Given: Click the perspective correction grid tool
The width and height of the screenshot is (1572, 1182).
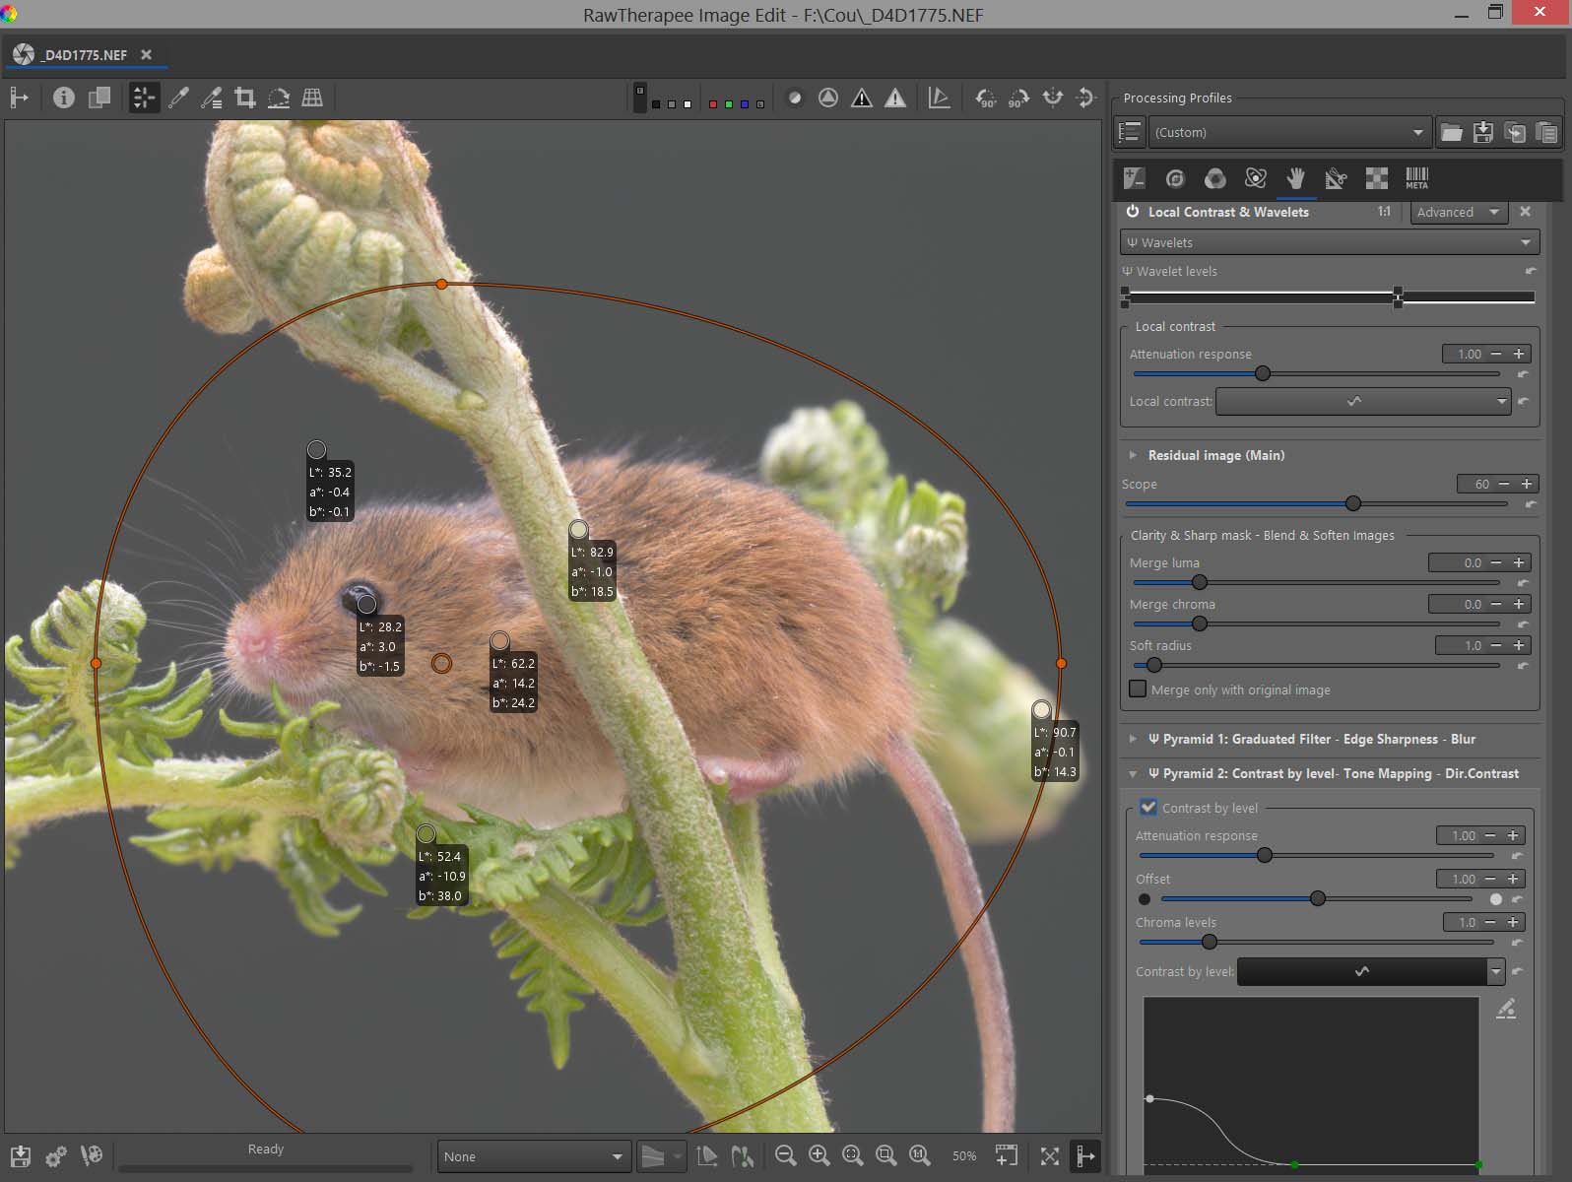Looking at the screenshot, I should coord(312,98).
